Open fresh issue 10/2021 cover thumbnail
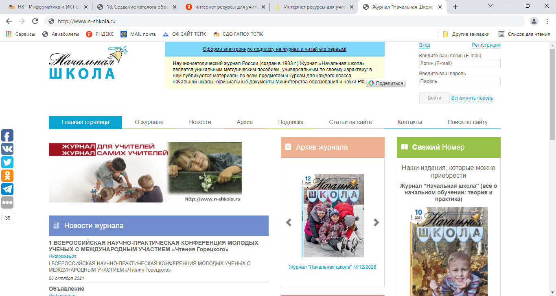This screenshot has height=296, width=556. [x=449, y=251]
